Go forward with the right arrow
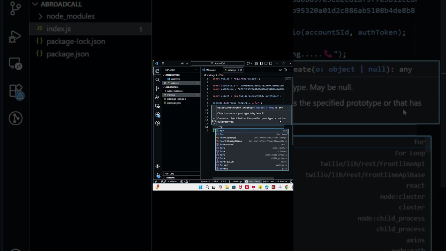Viewport: 446px width, 251px height. point(187,63)
